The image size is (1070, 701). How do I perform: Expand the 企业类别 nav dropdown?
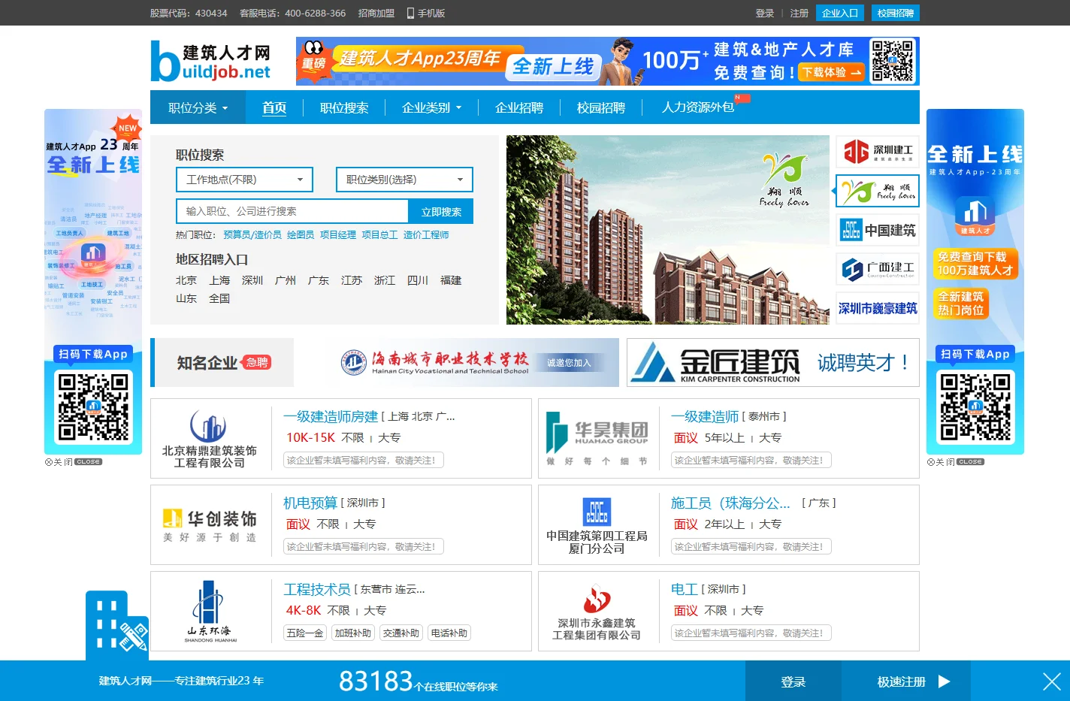coord(431,107)
